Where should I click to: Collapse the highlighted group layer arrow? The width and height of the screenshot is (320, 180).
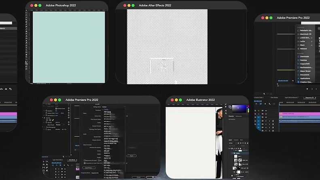pyautogui.click(x=233, y=153)
